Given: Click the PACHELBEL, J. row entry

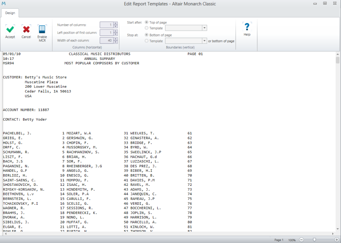Looking at the screenshot, I should pyautogui.click(x=17, y=133).
